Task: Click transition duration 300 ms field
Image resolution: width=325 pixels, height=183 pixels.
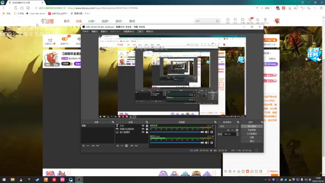Action: (x=230, y=134)
